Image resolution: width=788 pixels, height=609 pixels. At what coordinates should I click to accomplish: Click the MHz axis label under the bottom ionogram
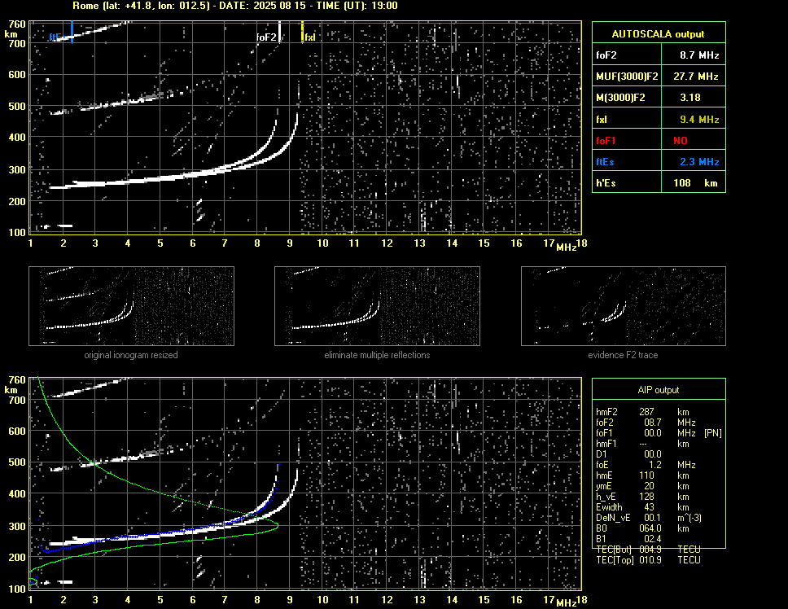566,602
